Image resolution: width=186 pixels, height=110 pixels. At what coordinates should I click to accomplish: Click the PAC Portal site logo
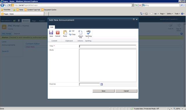click(x=4, y=27)
